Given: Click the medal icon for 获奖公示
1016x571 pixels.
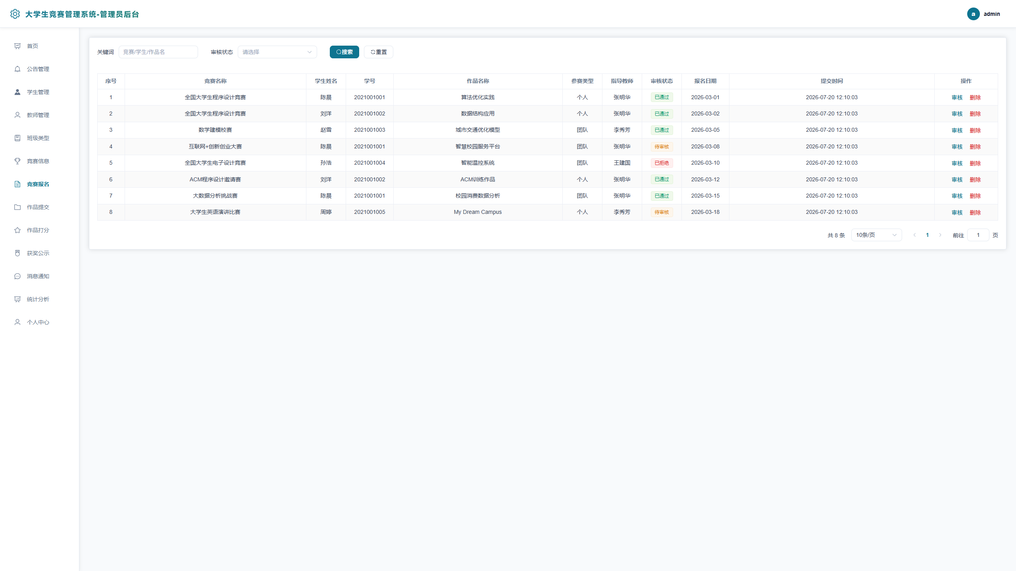Looking at the screenshot, I should click(x=17, y=253).
